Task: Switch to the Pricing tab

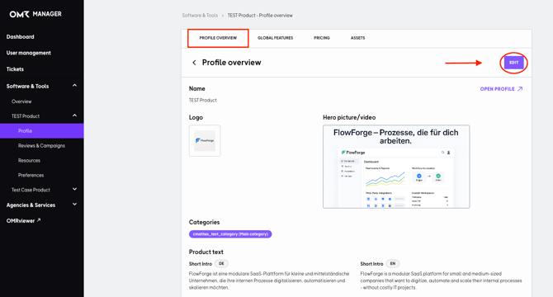Action: click(322, 38)
